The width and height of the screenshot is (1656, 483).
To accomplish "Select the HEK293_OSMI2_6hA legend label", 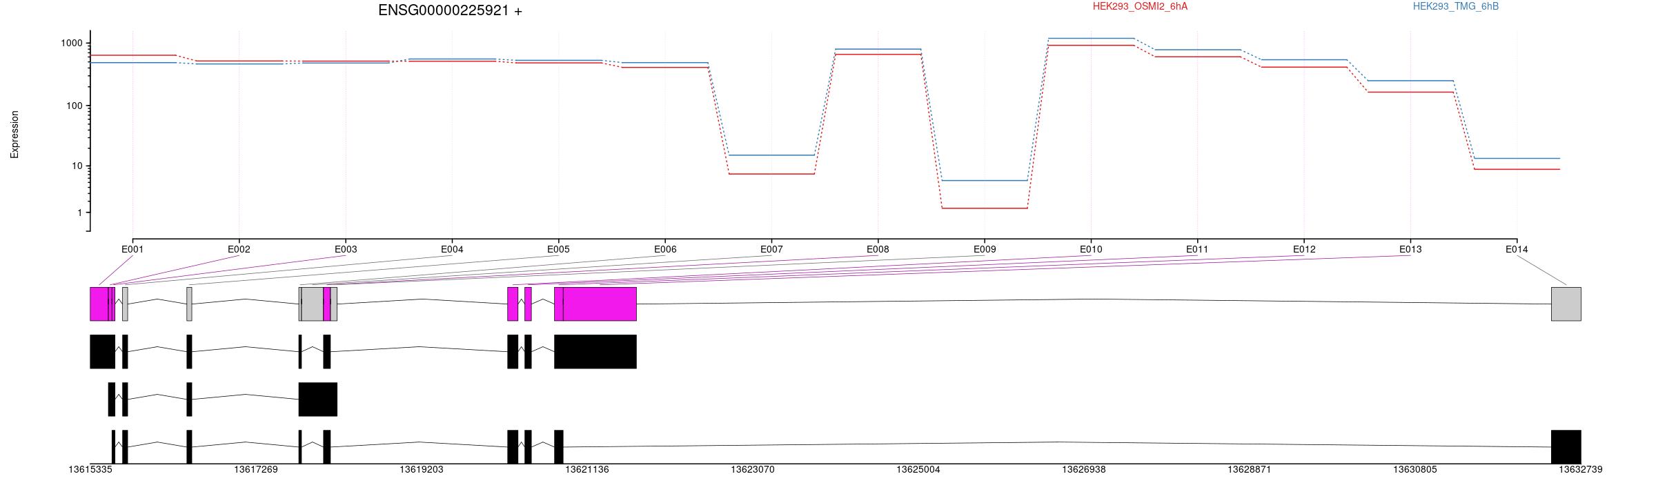I will point(1140,6).
